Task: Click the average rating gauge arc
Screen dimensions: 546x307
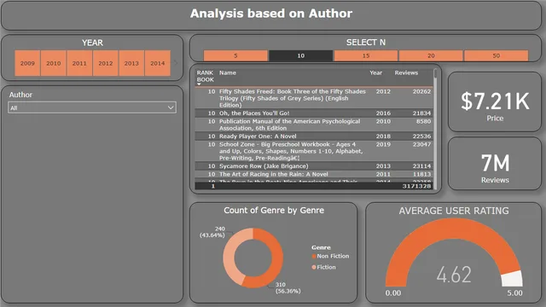Action: click(453, 229)
